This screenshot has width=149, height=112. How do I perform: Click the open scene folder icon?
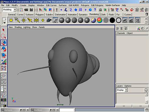tap(26, 10)
